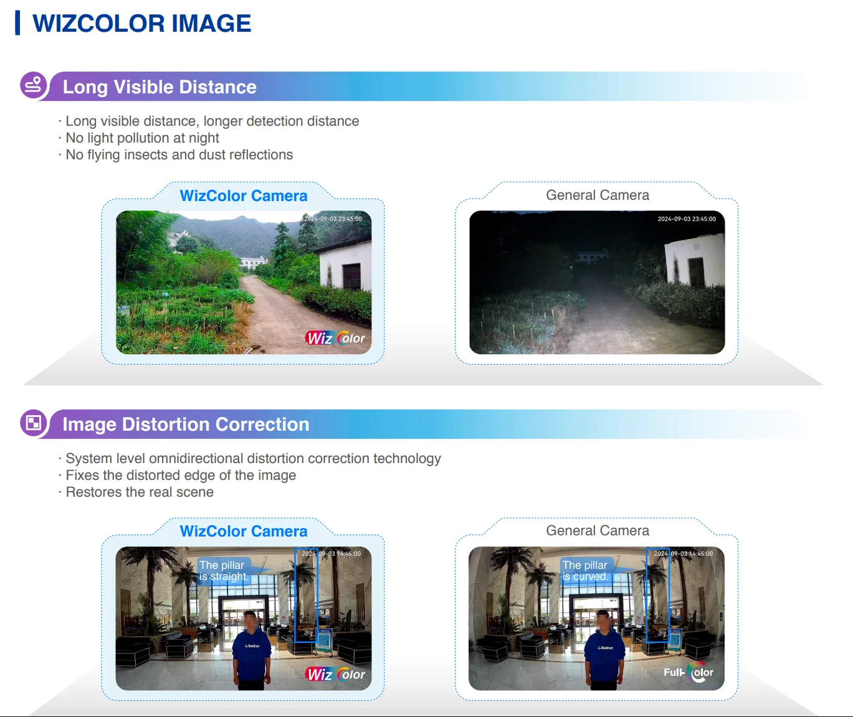The width and height of the screenshot is (853, 717).
Task: Click 'The pillar is straight.' callout label
Action: pos(224,571)
